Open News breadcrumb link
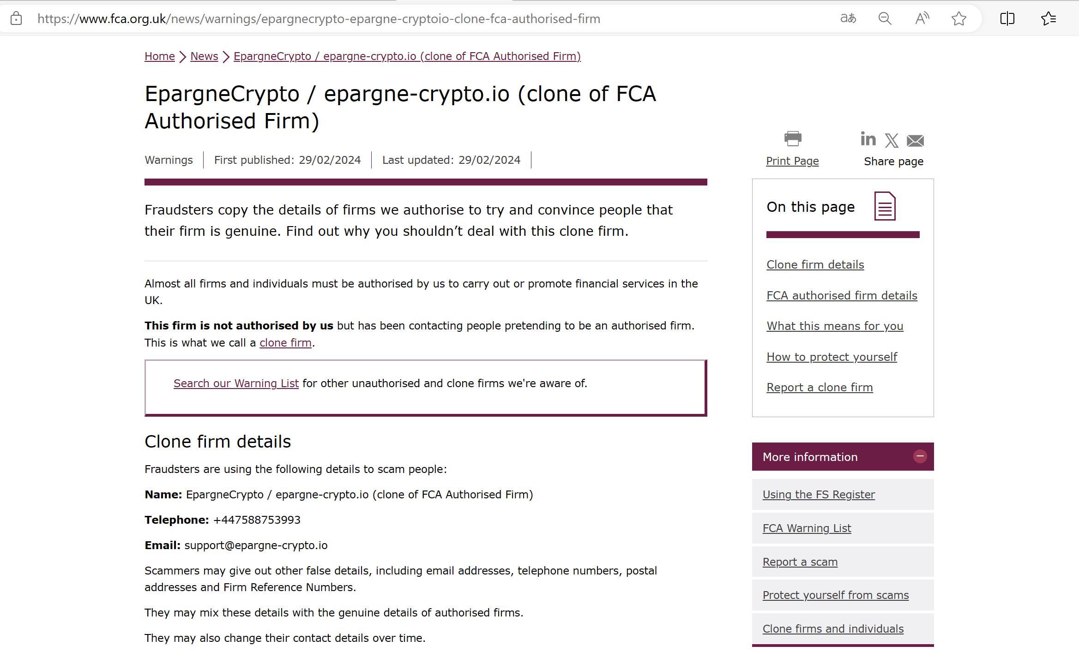1079x664 pixels. pos(204,56)
